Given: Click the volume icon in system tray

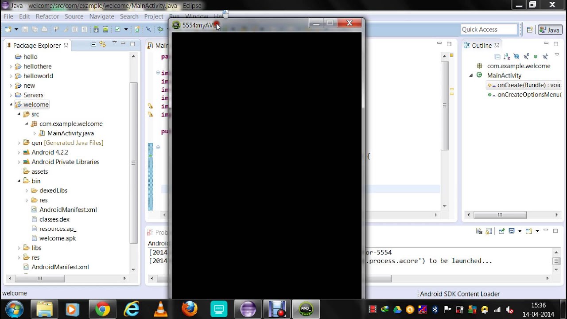Looking at the screenshot, I should click(509, 309).
